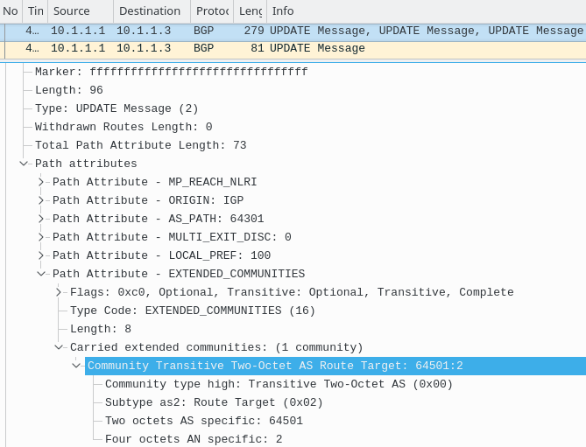The height and width of the screenshot is (447, 586).
Task: Collapse the Route Target 64501:2 community
Action: pos(76,366)
